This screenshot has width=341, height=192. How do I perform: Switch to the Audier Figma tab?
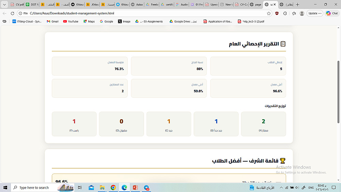(182, 4)
